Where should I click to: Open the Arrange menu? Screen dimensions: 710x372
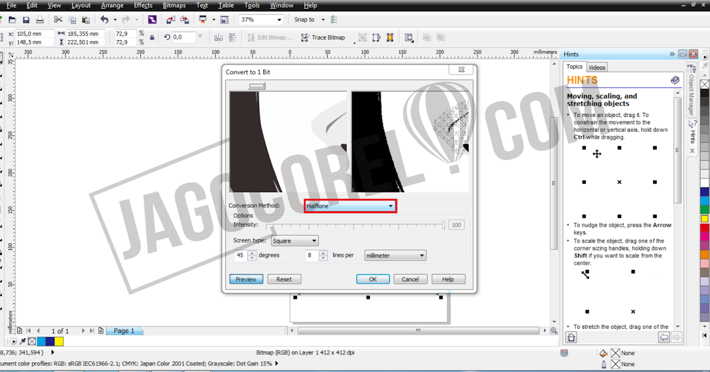[x=112, y=5]
